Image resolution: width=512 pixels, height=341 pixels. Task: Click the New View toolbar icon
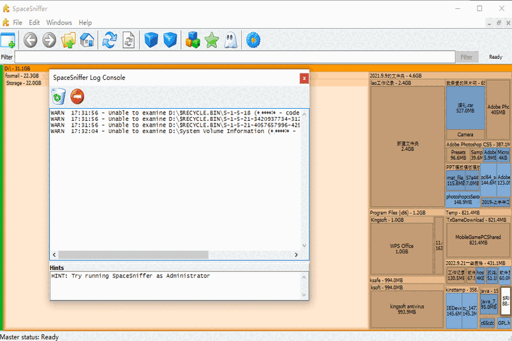point(8,40)
